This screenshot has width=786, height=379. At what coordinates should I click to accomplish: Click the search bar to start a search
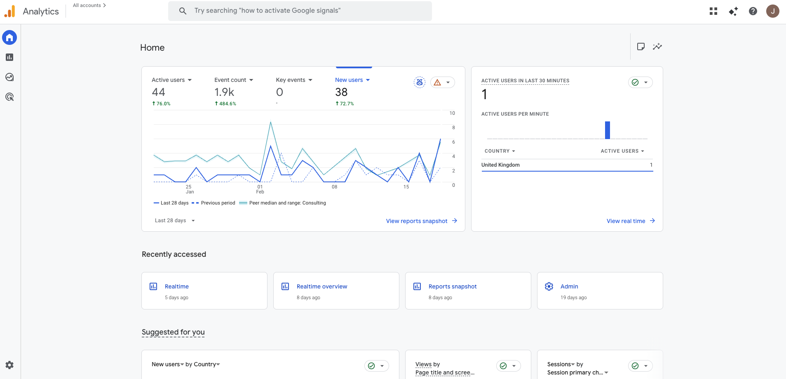300,11
